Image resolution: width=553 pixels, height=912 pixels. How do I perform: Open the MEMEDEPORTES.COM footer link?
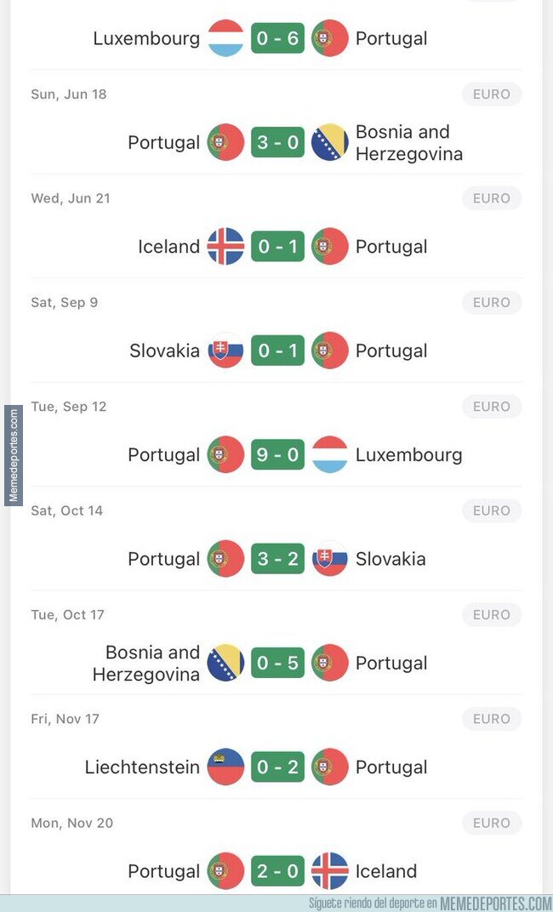tap(493, 903)
